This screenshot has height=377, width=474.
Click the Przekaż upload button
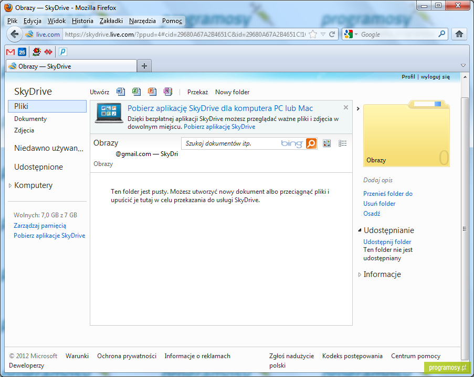(x=198, y=92)
